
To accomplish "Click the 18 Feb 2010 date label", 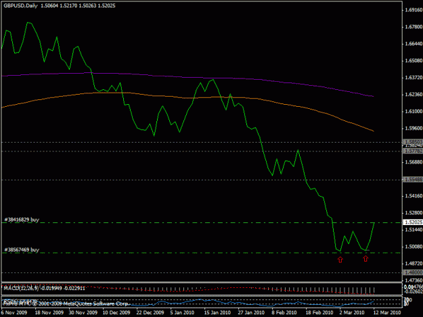I will coord(319,312).
